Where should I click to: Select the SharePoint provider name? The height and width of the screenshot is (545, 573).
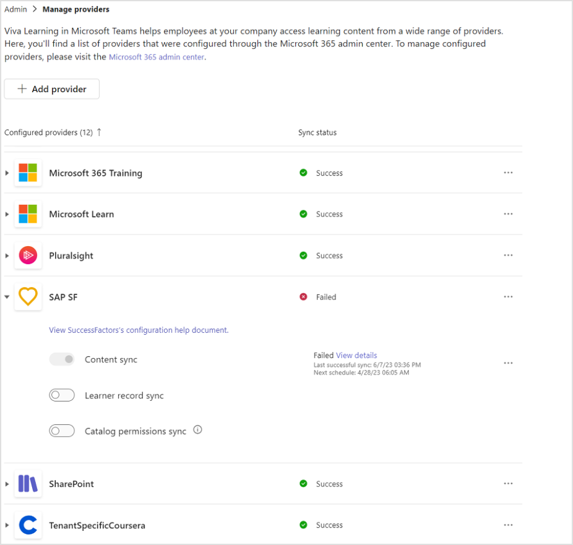coord(71,484)
